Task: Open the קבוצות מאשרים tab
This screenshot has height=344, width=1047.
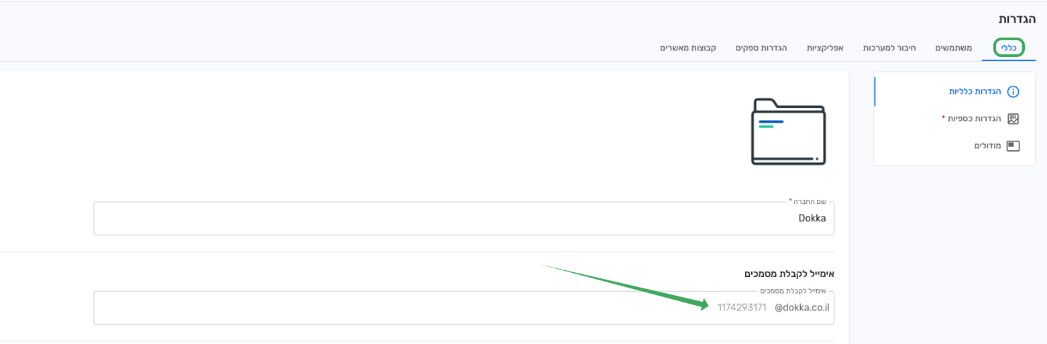Action: pos(688,48)
